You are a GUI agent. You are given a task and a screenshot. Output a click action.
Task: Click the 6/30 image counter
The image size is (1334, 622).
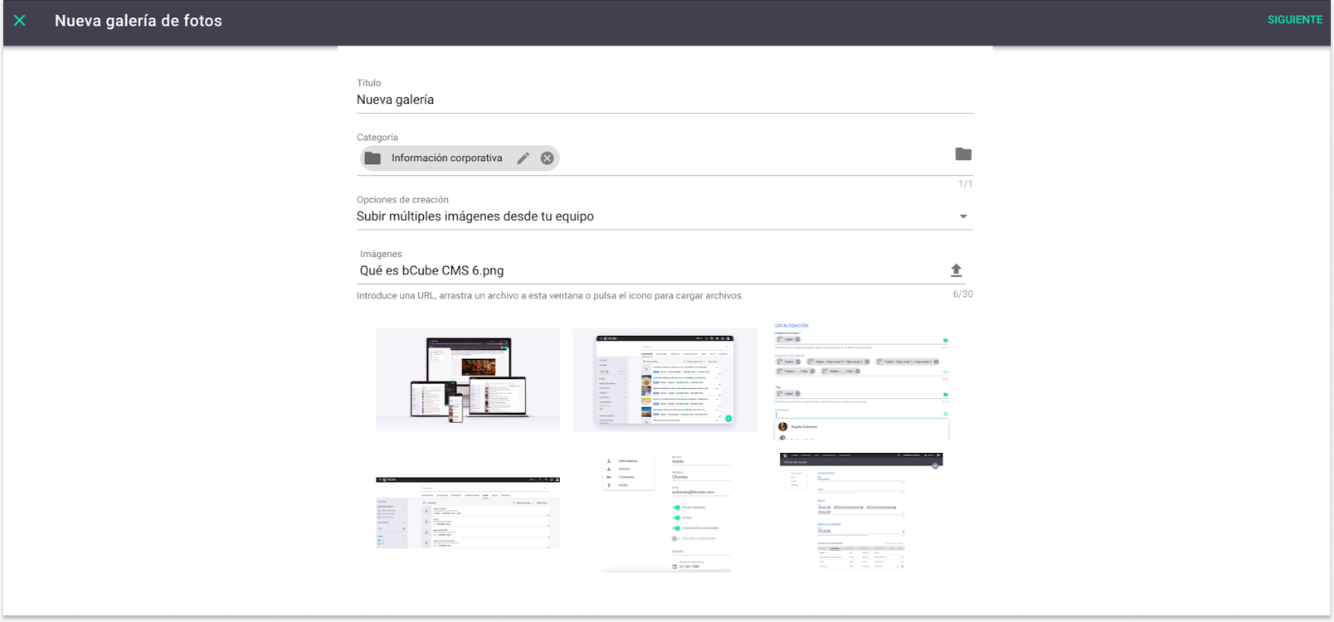[x=962, y=294]
